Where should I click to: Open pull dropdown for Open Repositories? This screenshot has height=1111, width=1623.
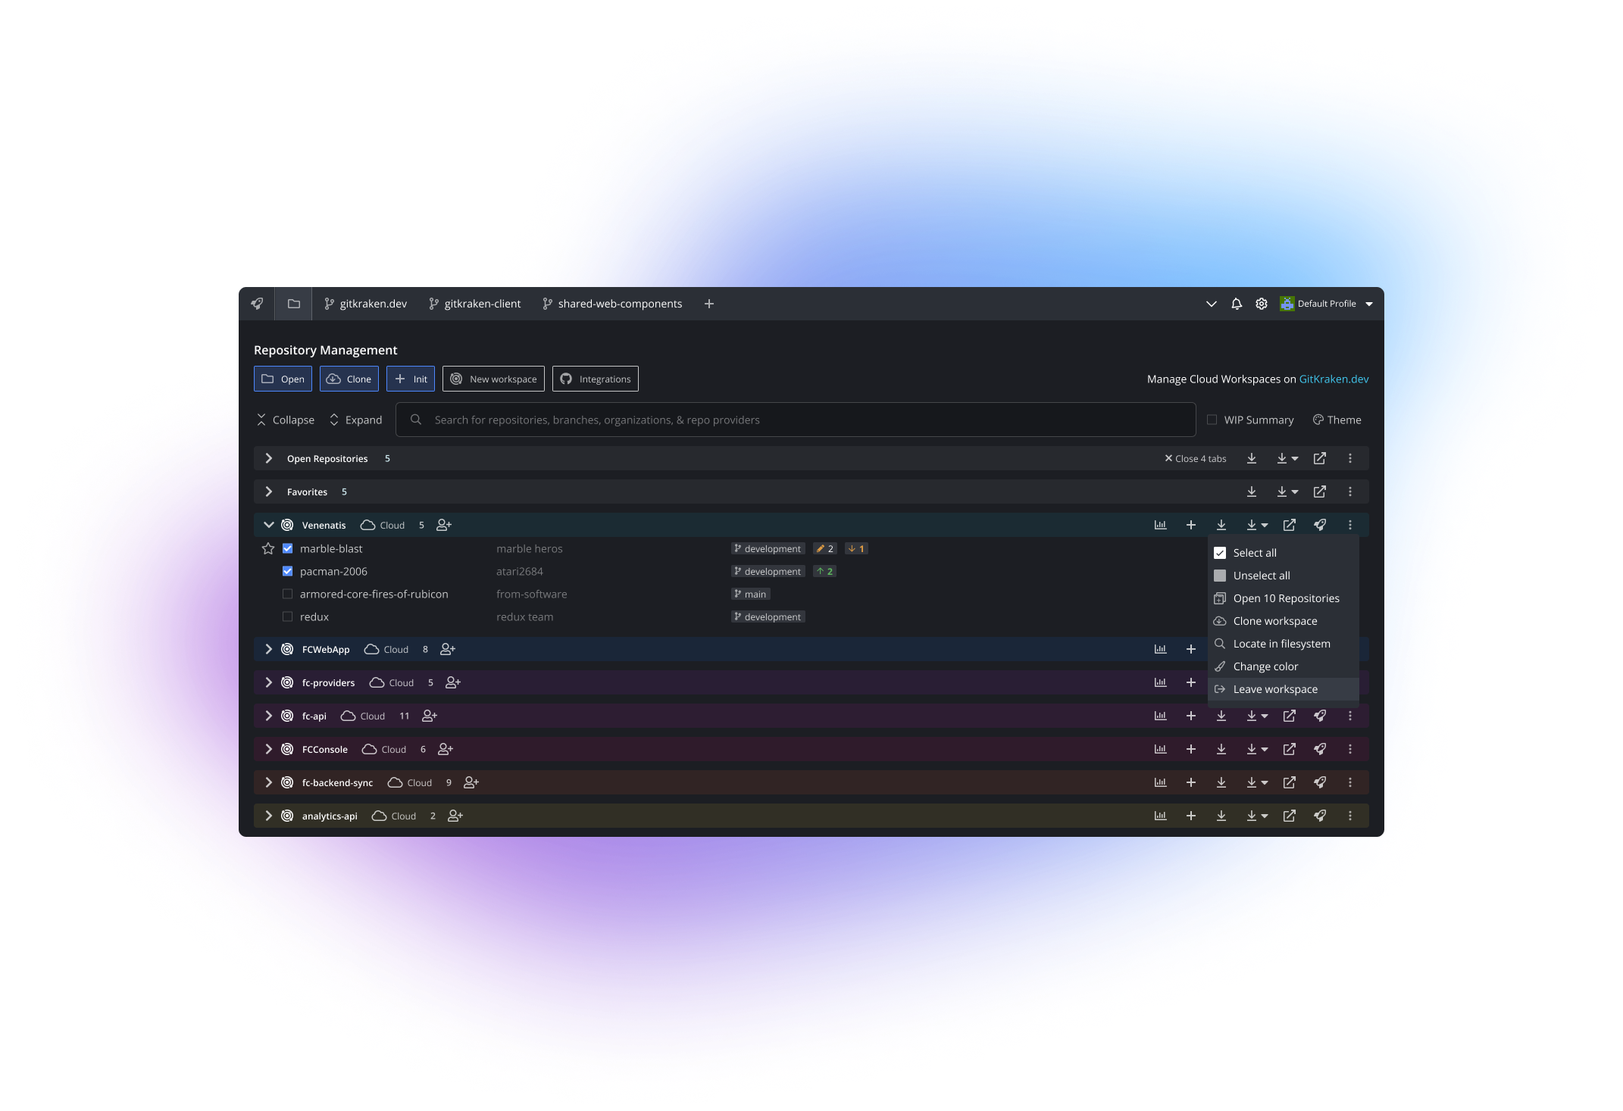tap(1287, 458)
